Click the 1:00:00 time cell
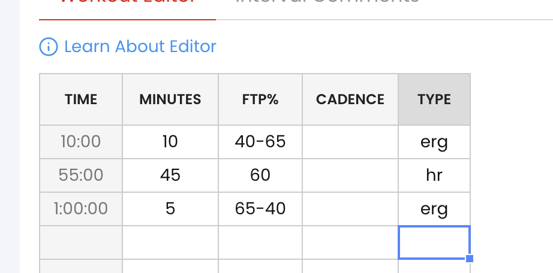Image resolution: width=553 pixels, height=273 pixels. click(x=81, y=208)
